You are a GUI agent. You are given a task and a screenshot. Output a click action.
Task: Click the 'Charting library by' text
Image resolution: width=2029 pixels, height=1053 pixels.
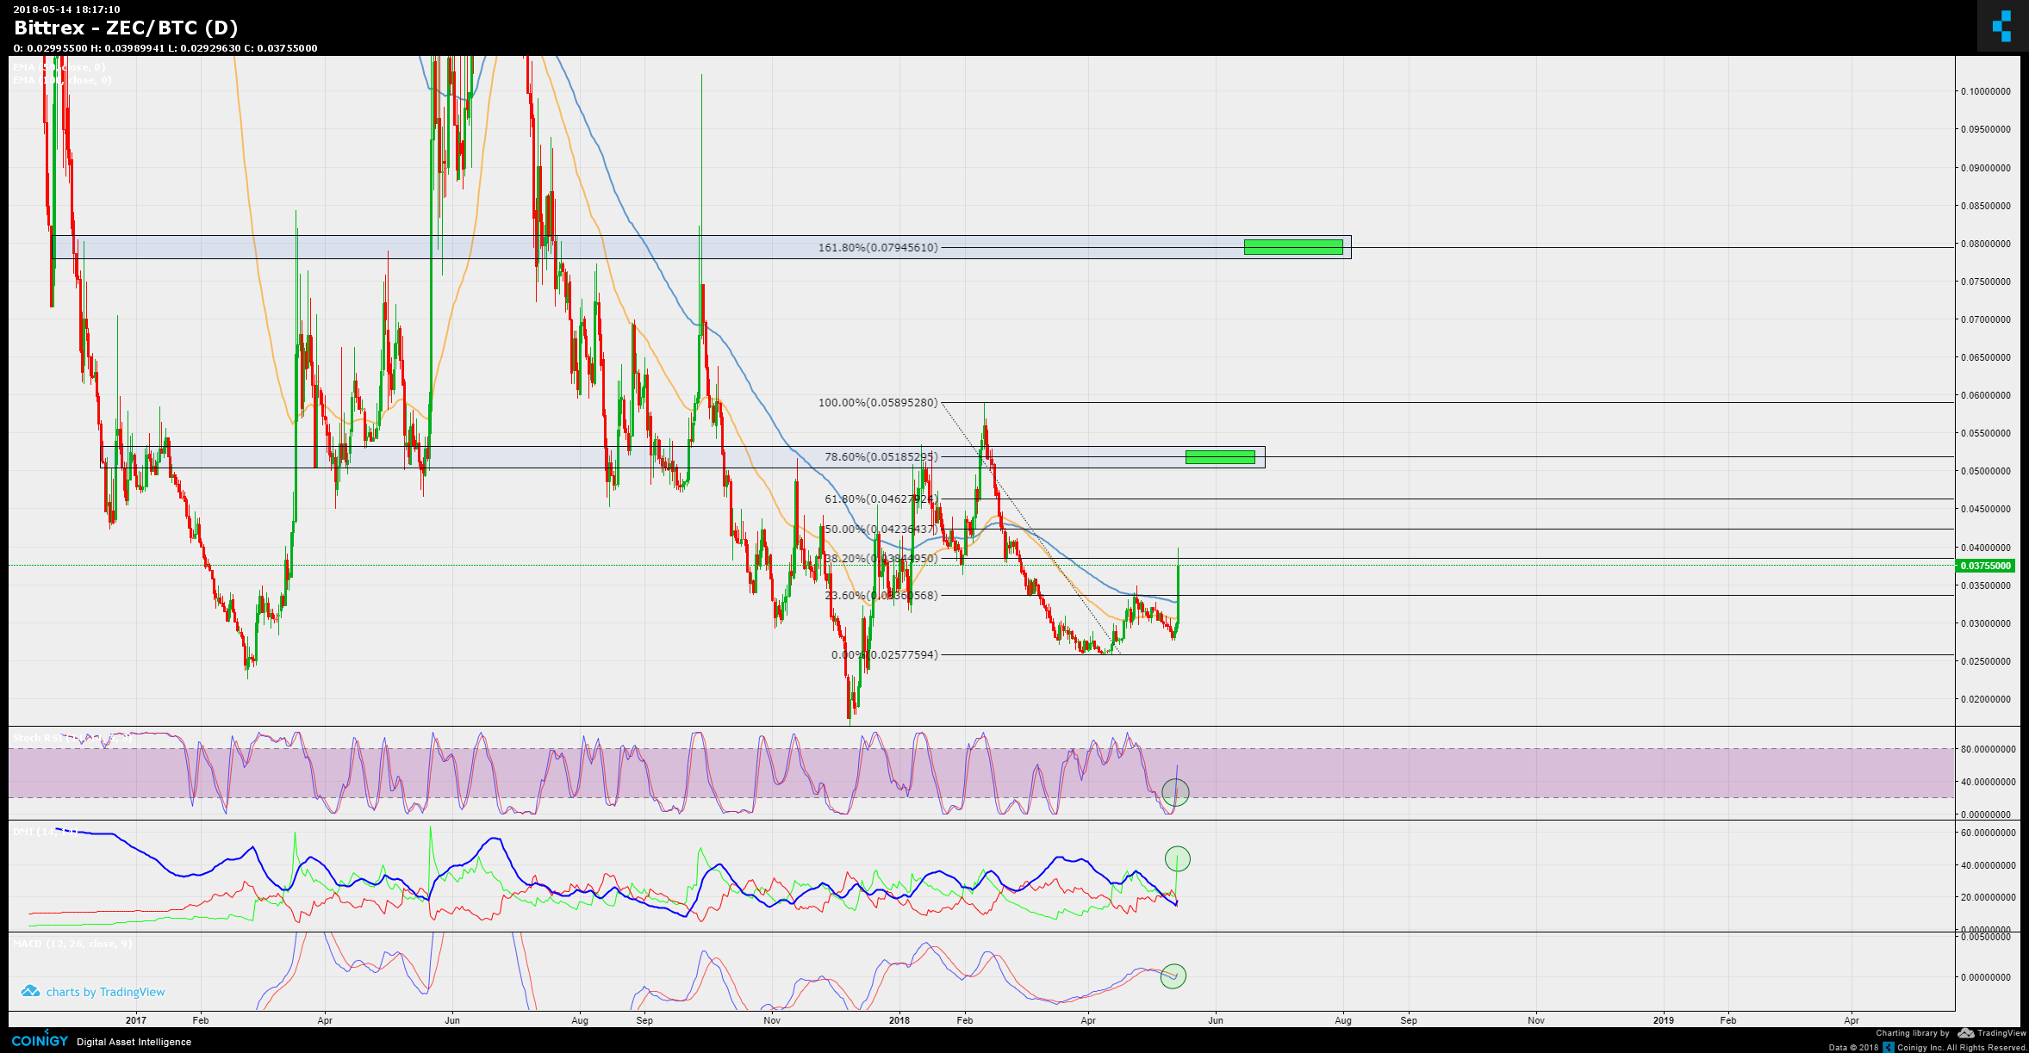[1913, 1033]
